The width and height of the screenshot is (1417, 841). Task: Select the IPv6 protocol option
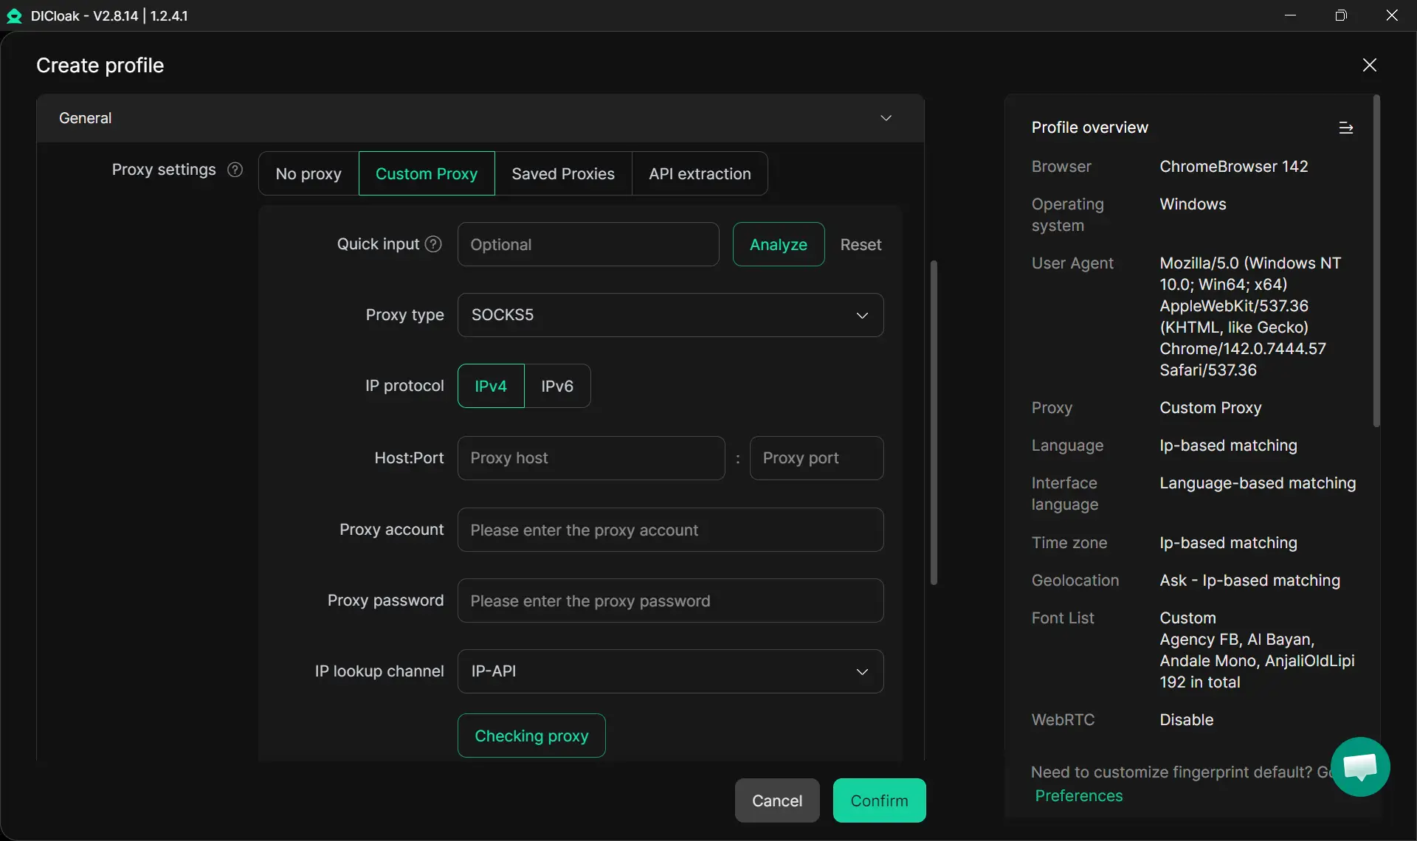pyautogui.click(x=556, y=386)
